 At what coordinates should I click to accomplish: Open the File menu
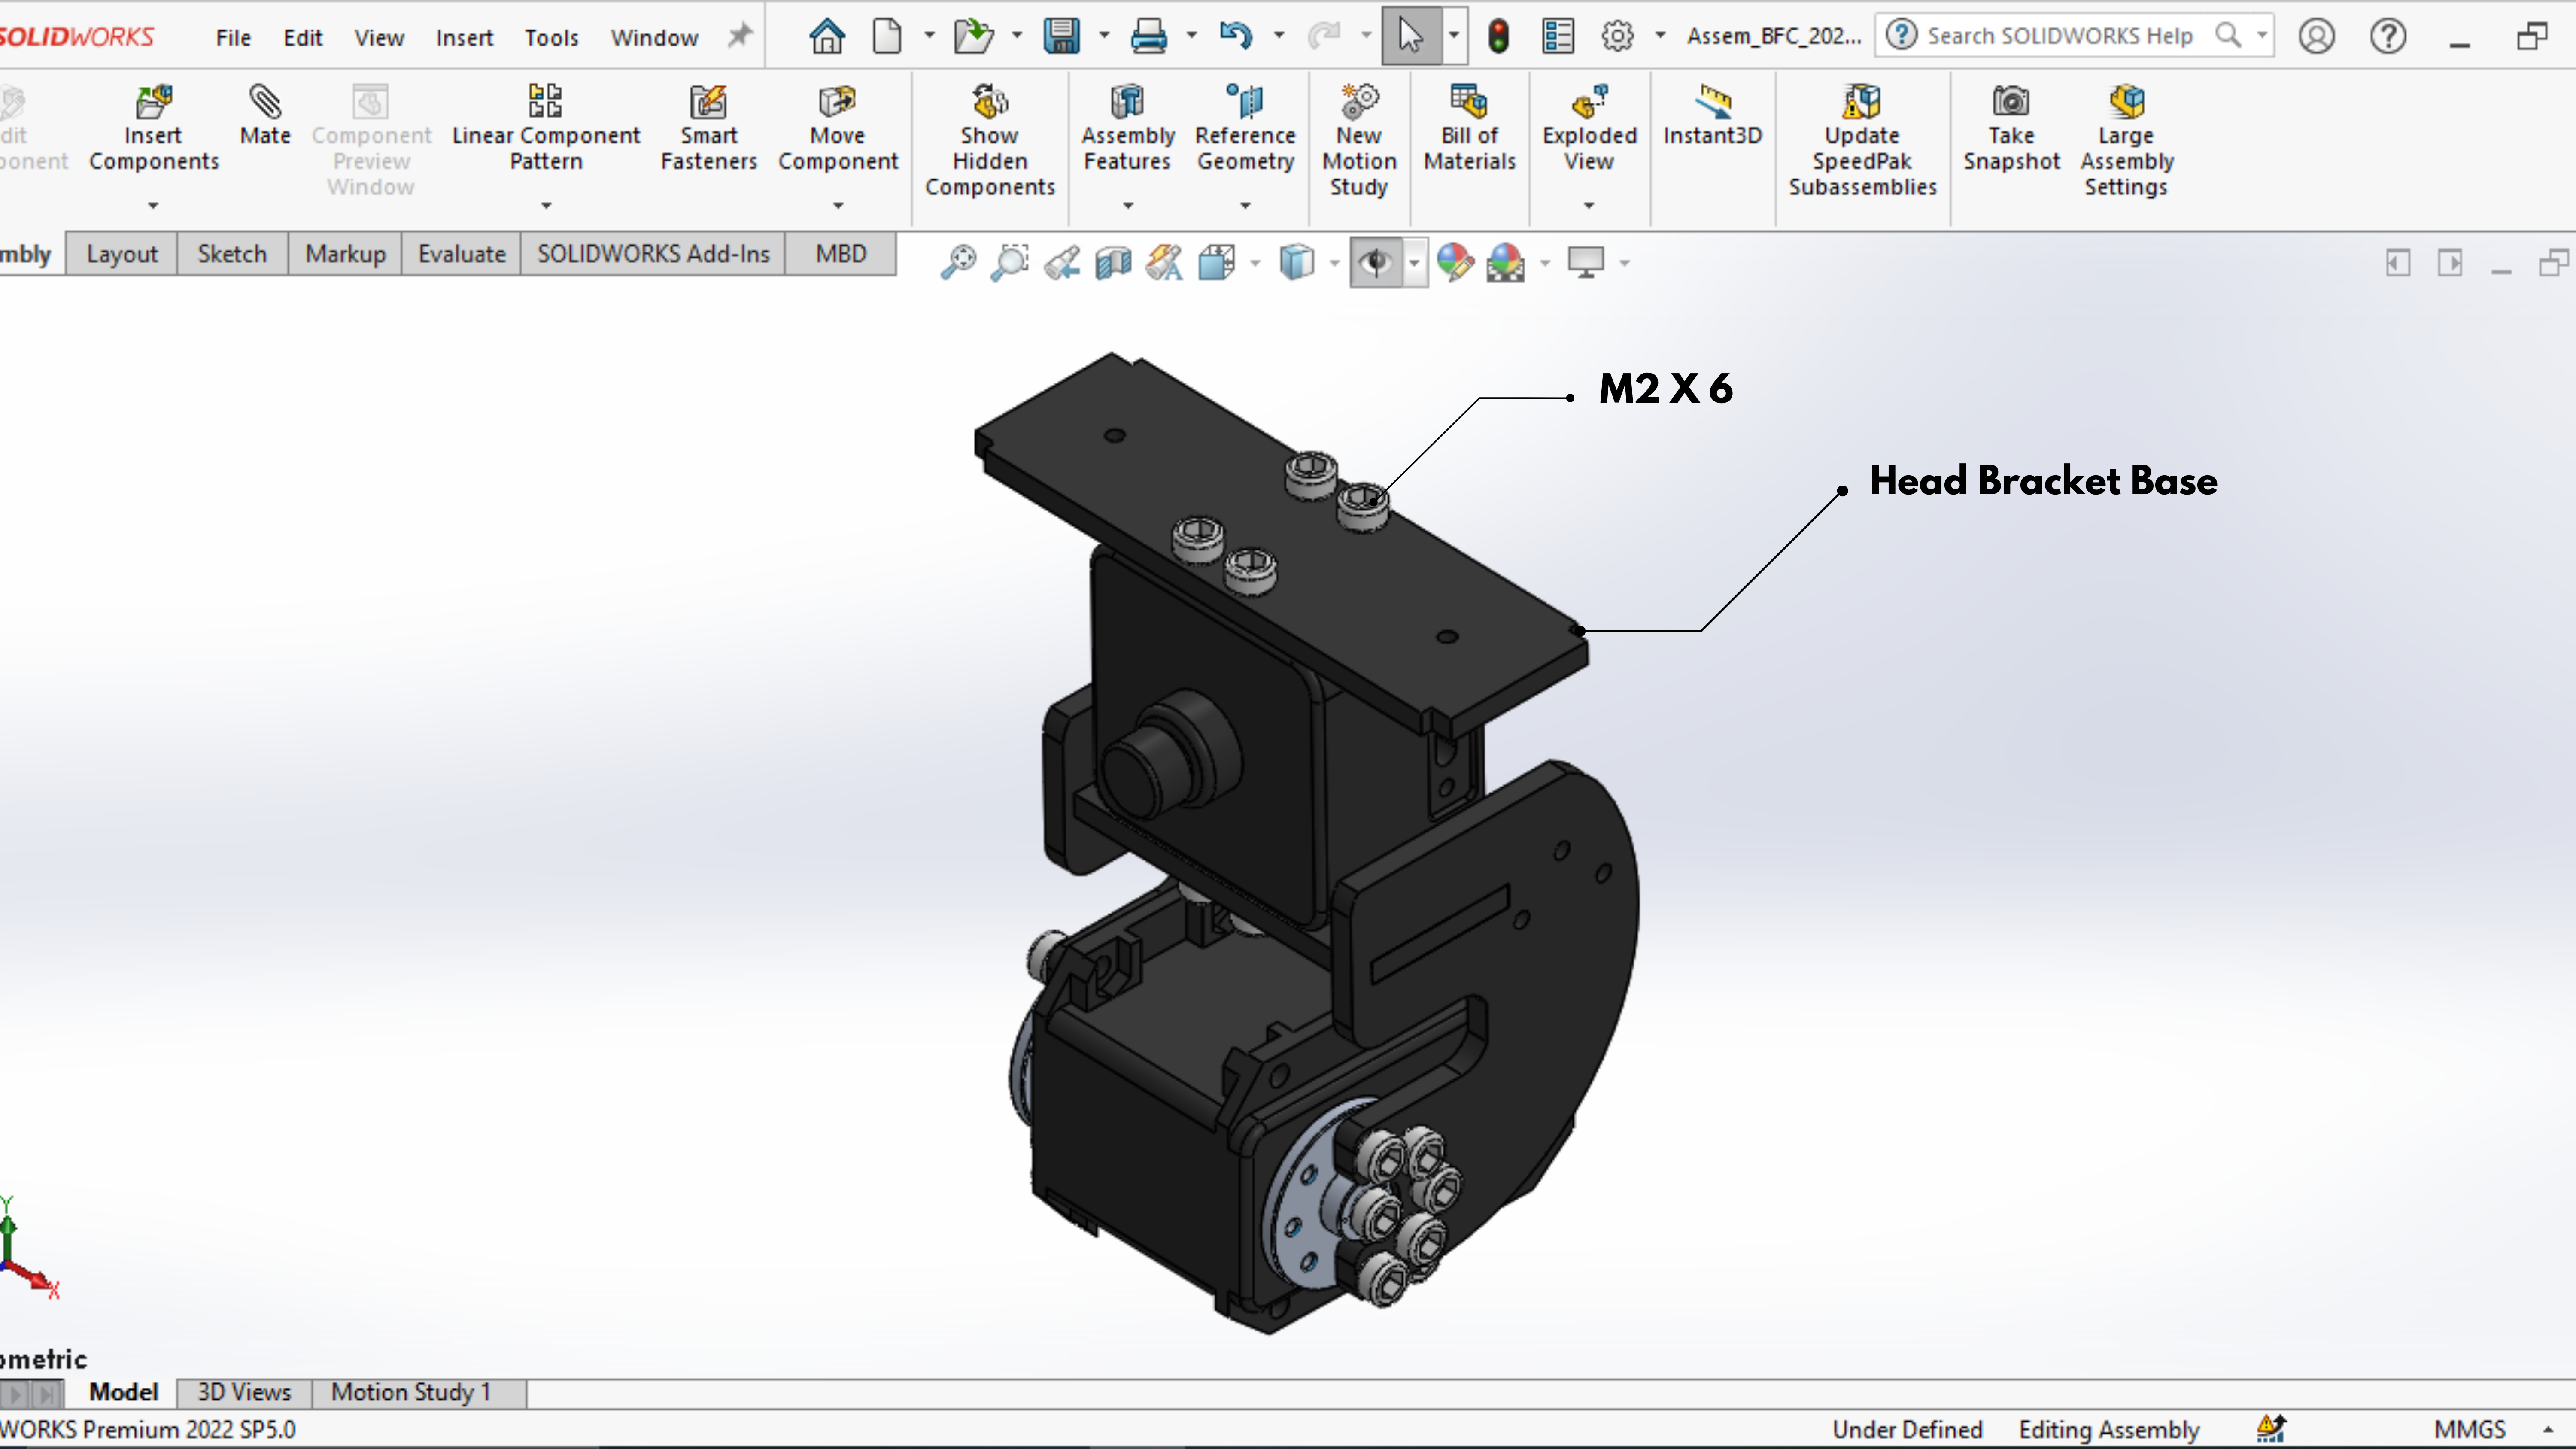coord(233,38)
